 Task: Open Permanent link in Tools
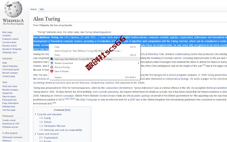(10, 100)
